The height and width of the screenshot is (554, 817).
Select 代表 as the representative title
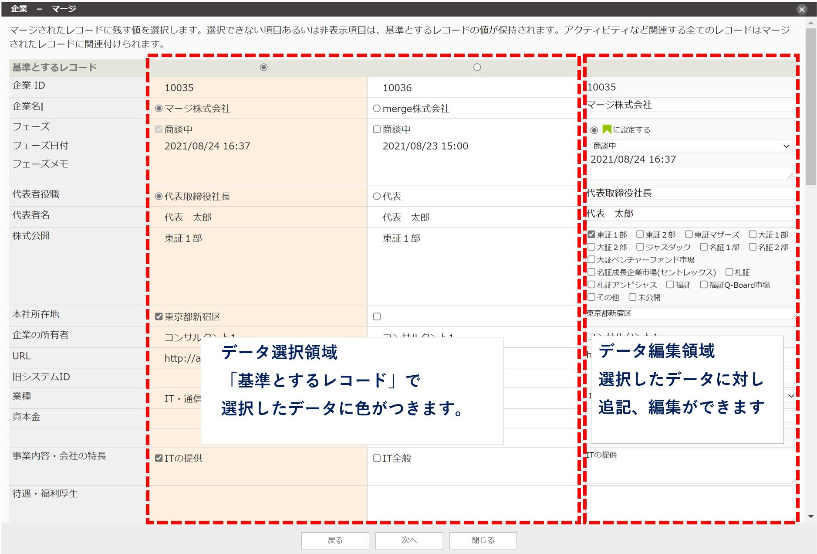[x=377, y=197]
